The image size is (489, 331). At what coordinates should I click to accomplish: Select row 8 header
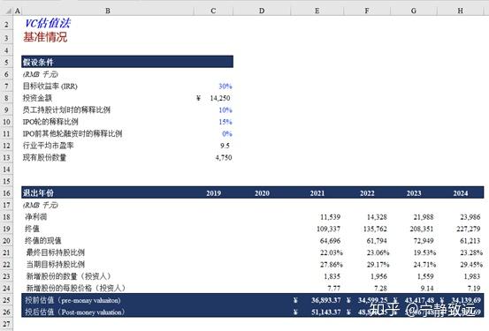[x=6, y=98]
